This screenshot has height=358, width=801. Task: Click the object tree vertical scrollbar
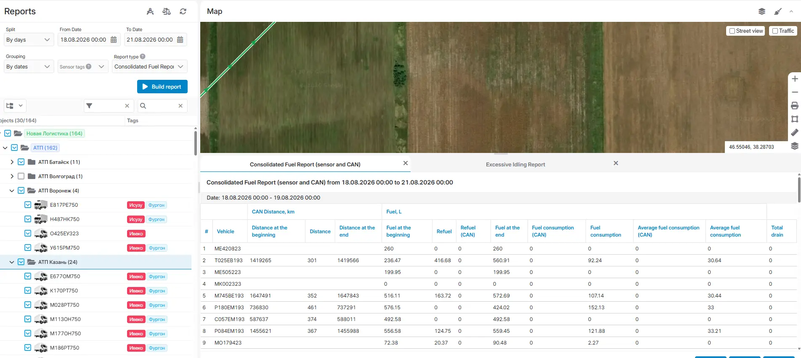pyautogui.click(x=195, y=143)
